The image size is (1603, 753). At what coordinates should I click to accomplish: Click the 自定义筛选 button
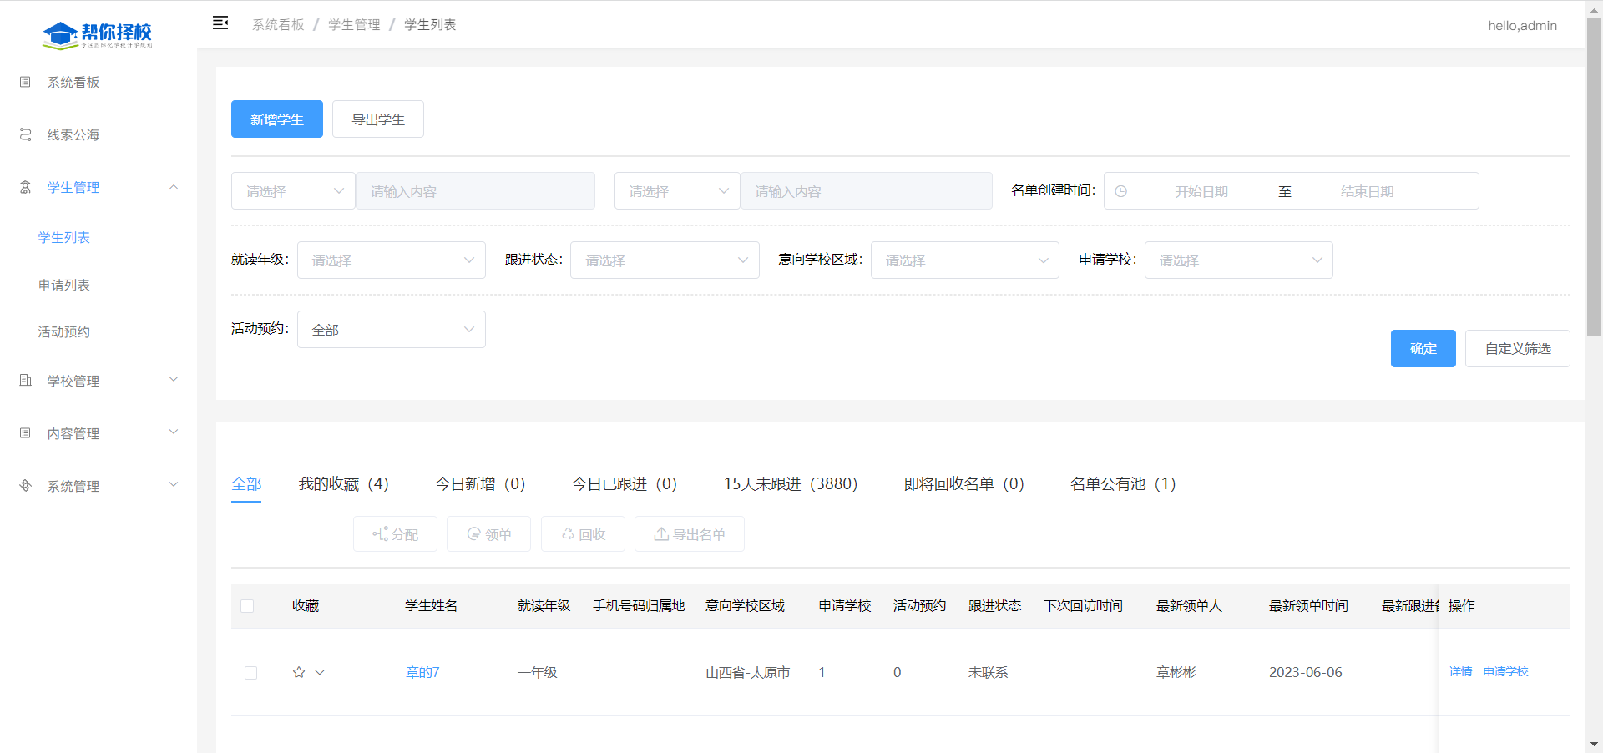pos(1518,348)
